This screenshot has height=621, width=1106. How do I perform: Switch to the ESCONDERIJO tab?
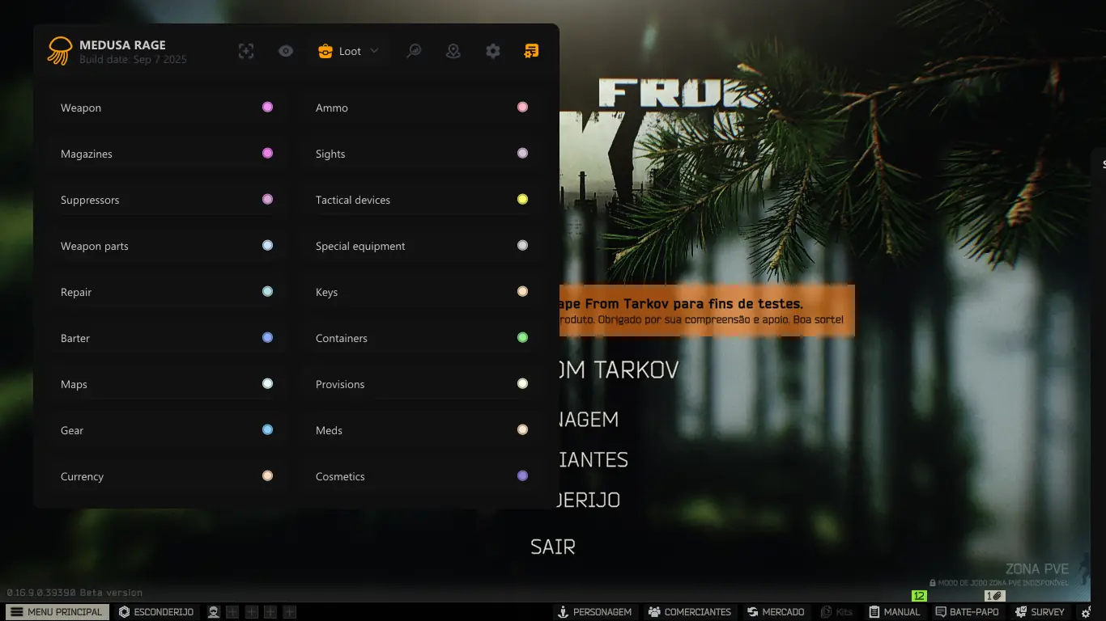pos(156,612)
